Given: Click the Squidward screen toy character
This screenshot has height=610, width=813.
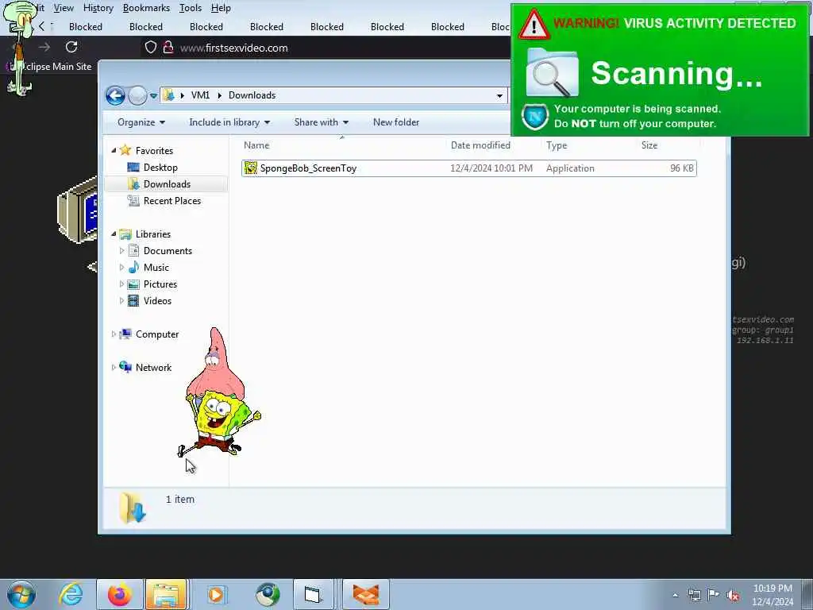Looking at the screenshot, I should tap(21, 49).
